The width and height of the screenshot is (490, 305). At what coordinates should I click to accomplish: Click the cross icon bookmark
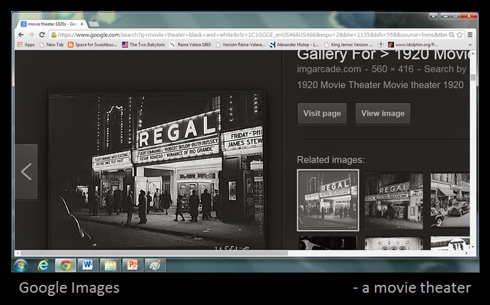click(x=381, y=45)
